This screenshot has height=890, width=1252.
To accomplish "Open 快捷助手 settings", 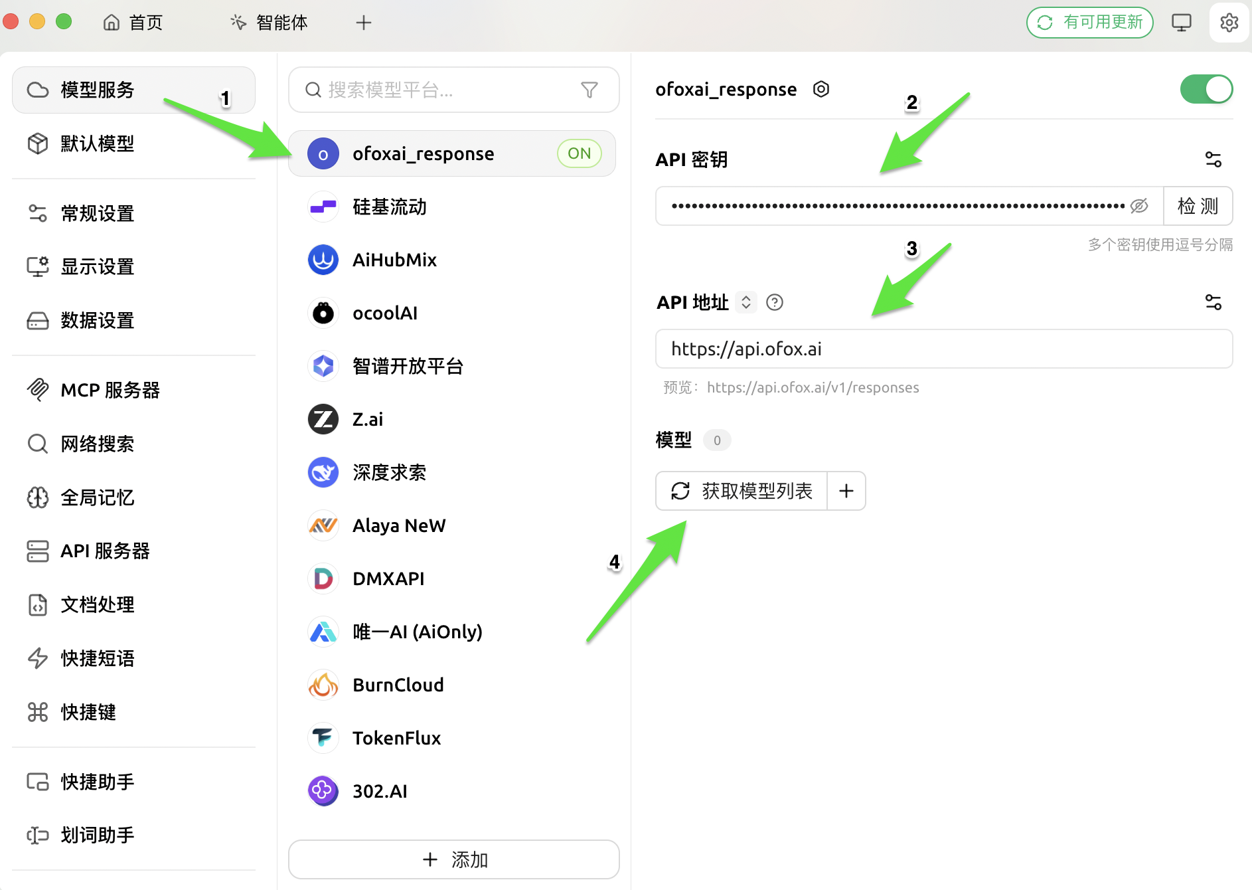I will point(133,782).
